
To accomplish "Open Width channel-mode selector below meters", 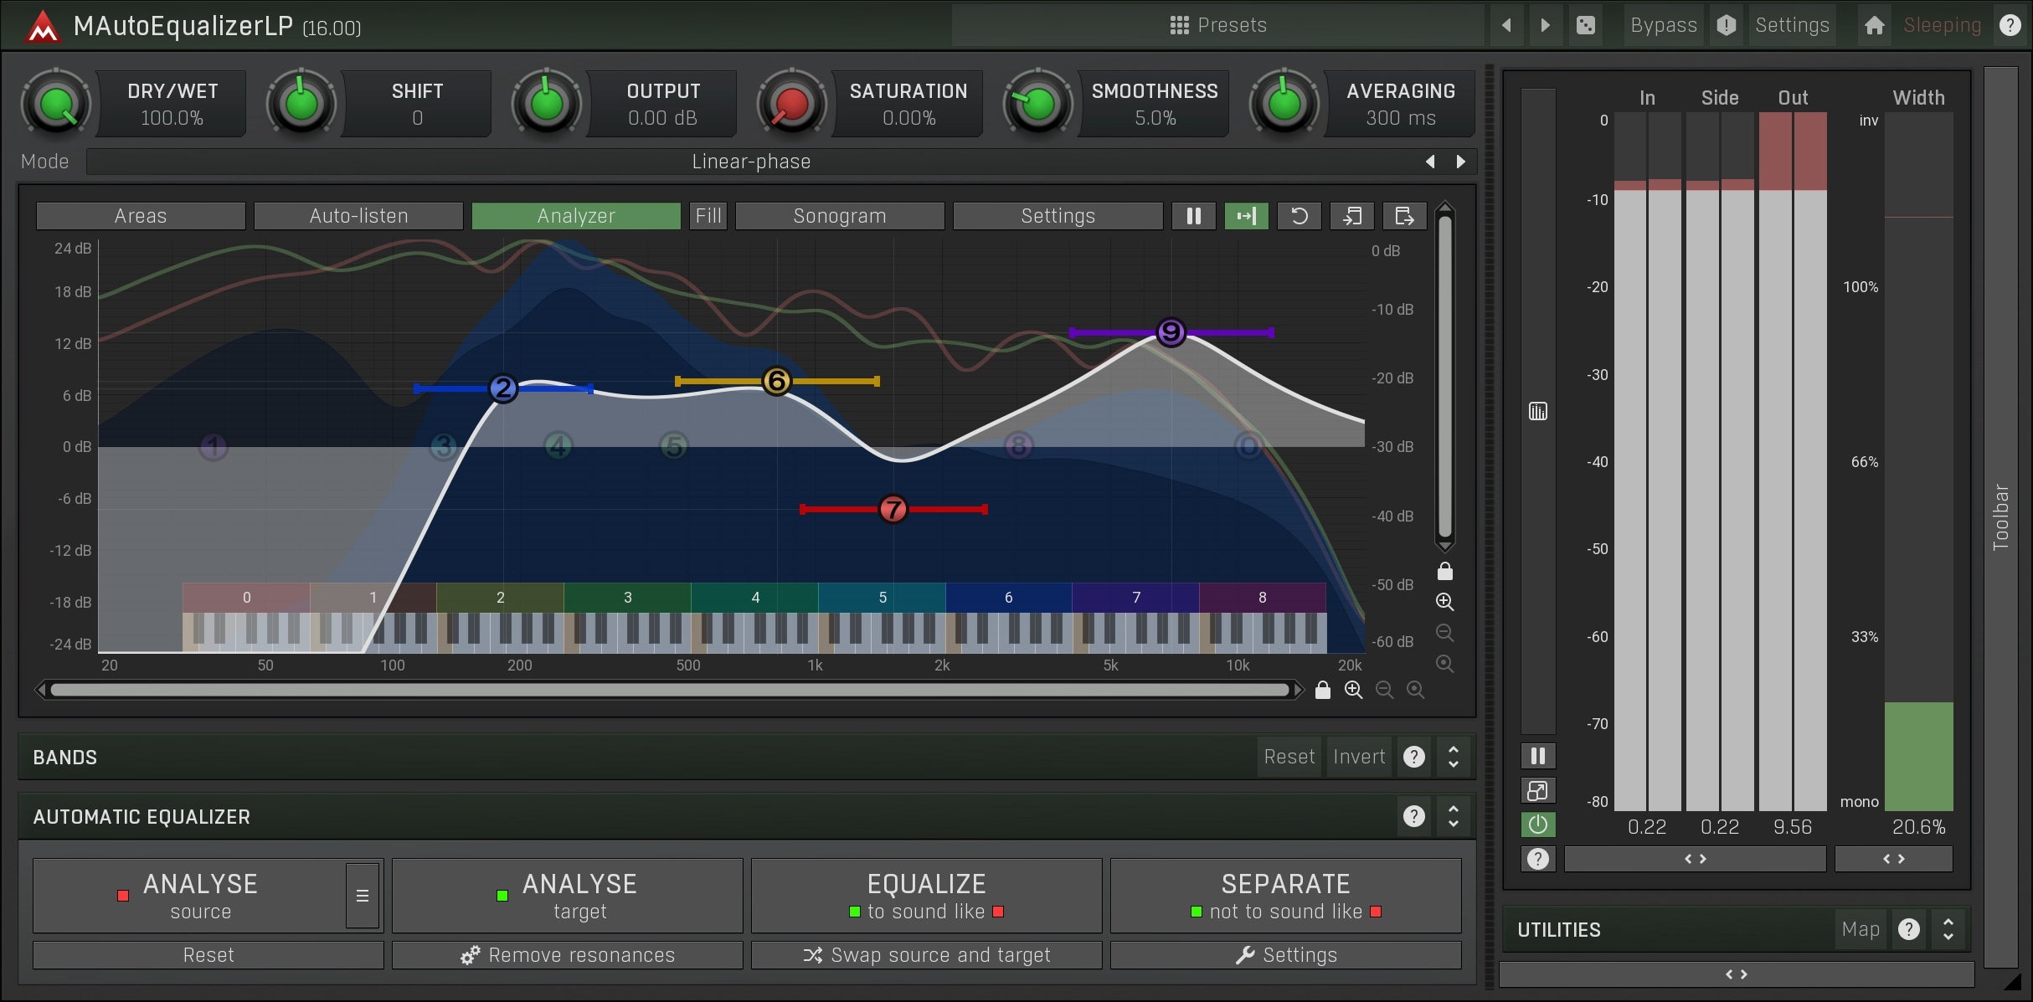I will pos(1895,859).
